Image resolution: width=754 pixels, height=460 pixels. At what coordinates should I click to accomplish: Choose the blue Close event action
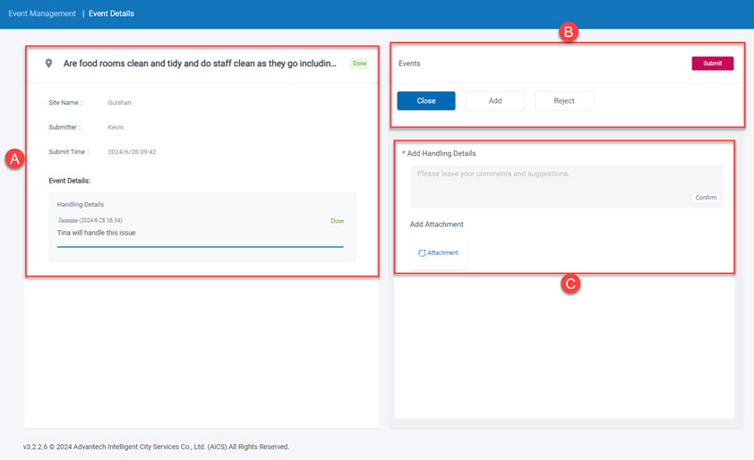coord(426,101)
